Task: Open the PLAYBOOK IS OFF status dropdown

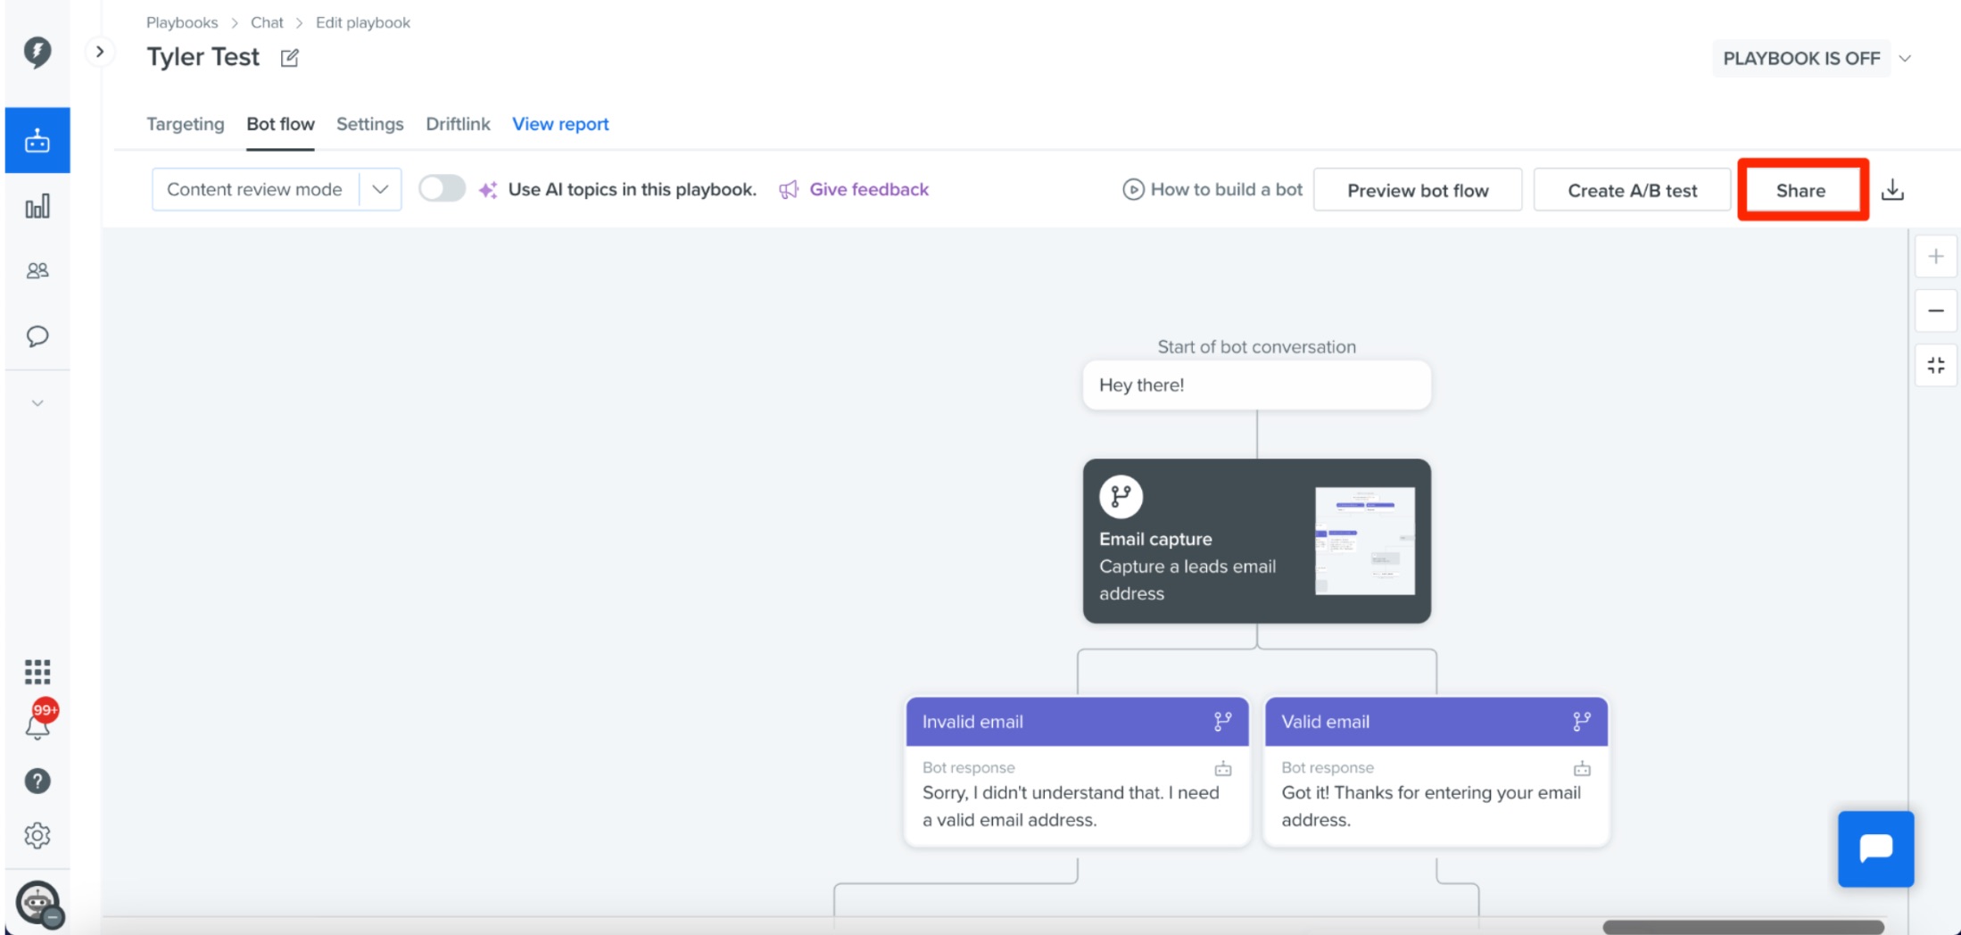Action: (1815, 58)
